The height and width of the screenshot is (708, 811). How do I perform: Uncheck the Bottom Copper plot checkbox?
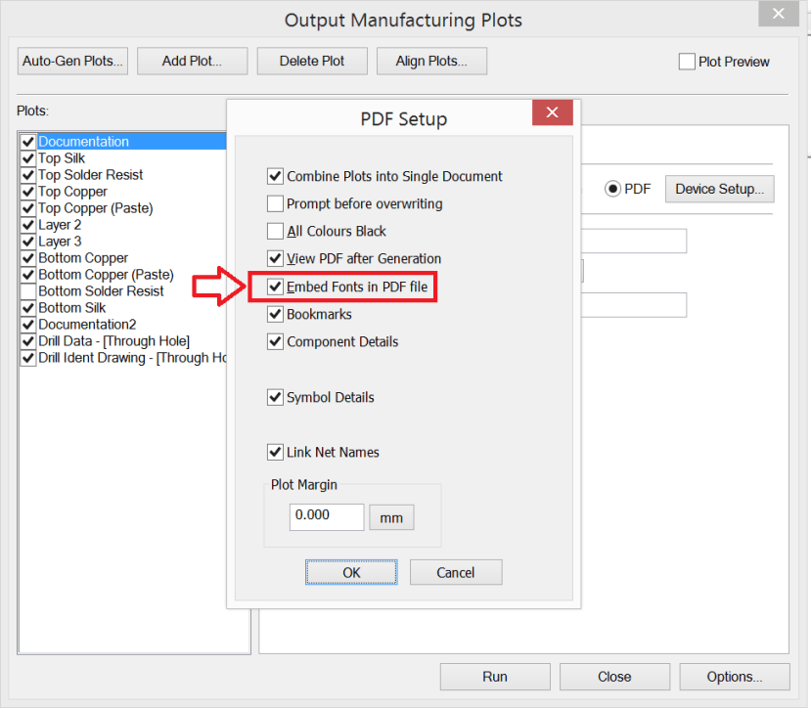(x=28, y=258)
